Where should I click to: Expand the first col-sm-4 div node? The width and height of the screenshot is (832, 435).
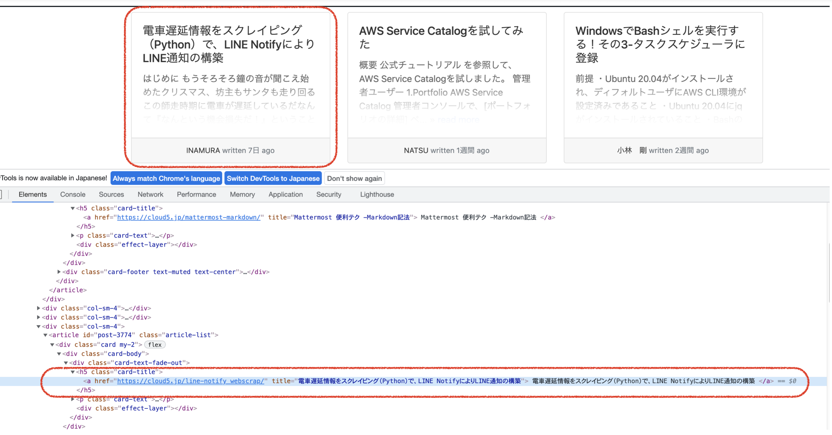tap(38, 308)
